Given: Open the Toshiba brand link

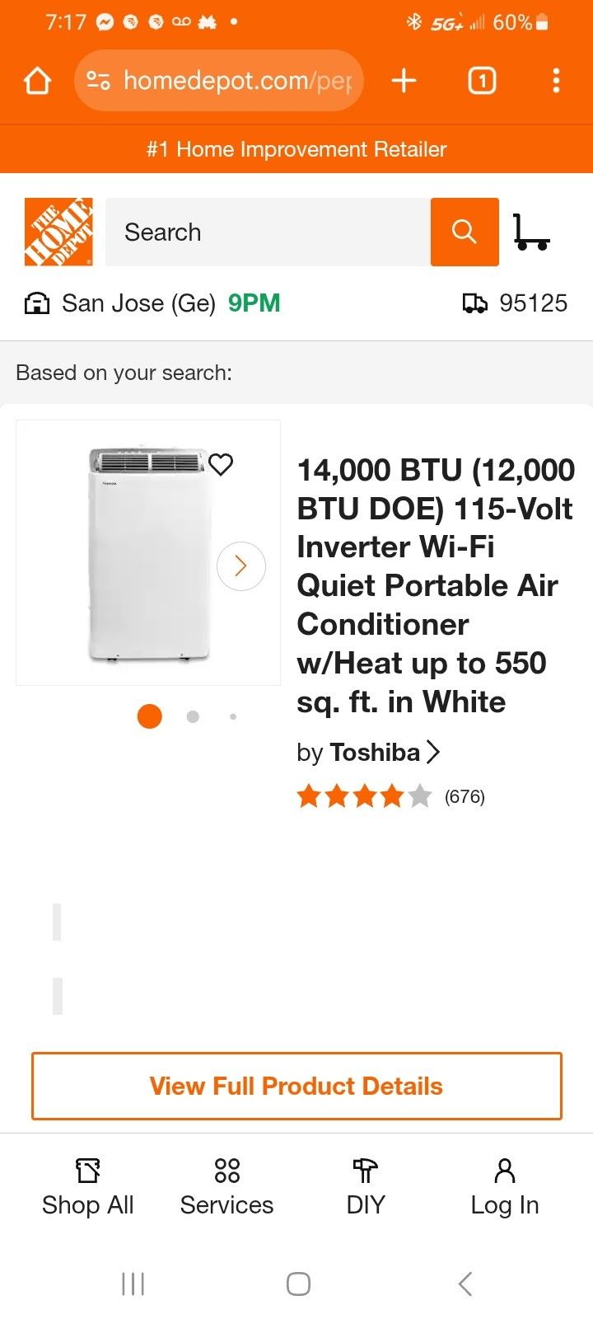Looking at the screenshot, I should (375, 752).
